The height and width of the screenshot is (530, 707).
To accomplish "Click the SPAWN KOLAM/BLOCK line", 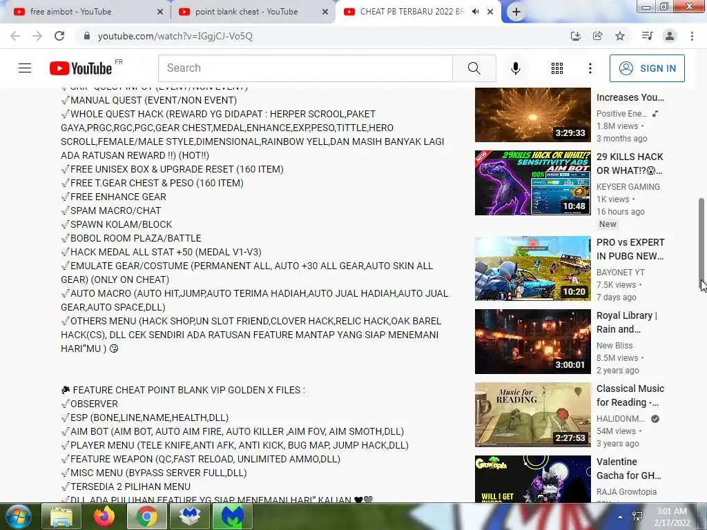I will pyautogui.click(x=116, y=224).
